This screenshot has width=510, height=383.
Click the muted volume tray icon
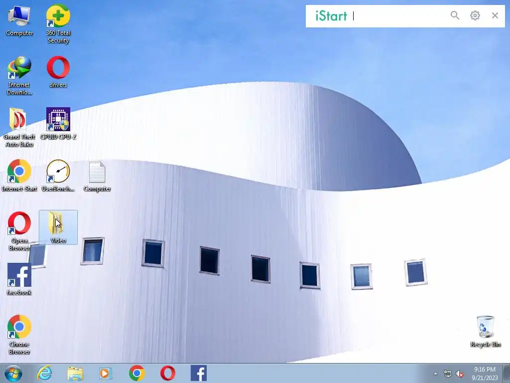460,374
